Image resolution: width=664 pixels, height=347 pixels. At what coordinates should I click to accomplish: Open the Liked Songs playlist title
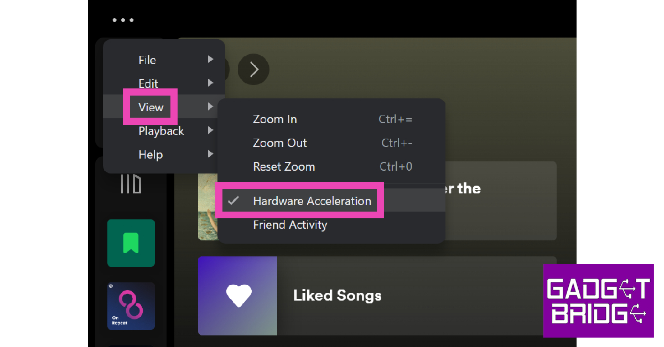click(337, 296)
